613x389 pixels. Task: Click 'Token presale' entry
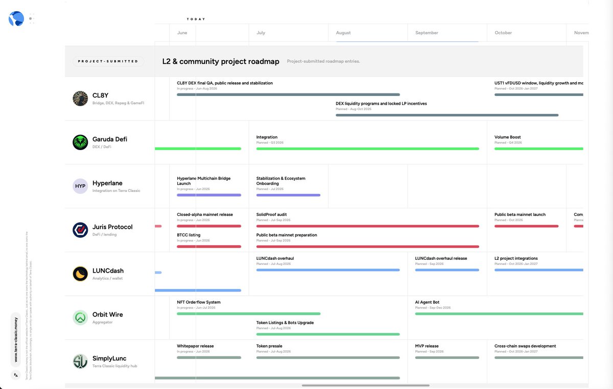tap(328, 351)
